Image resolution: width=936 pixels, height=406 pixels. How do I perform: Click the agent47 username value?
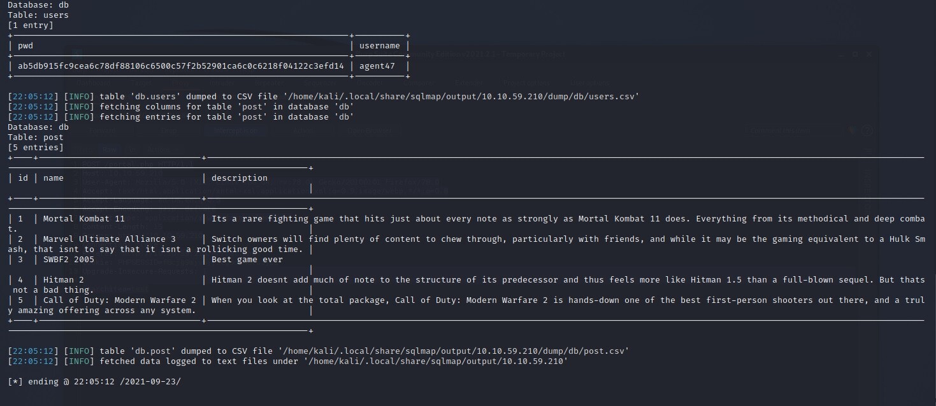380,66
